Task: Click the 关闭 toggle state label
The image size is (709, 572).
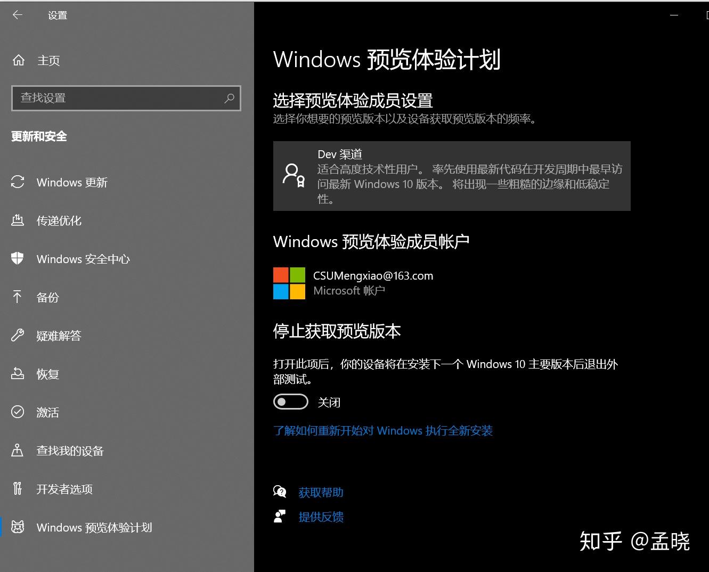Action: [329, 402]
